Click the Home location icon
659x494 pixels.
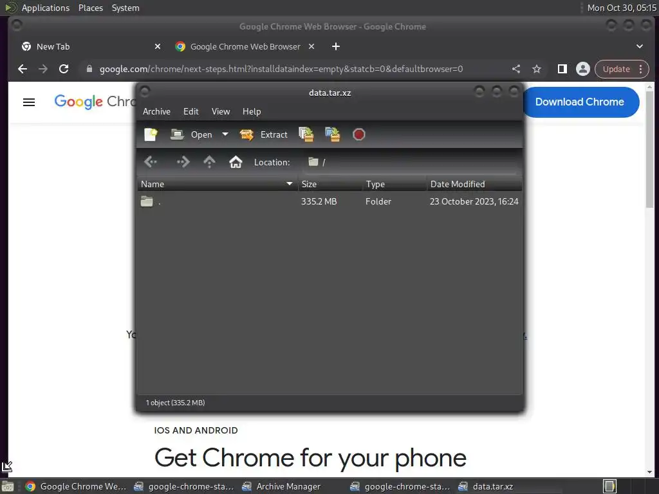(x=236, y=161)
